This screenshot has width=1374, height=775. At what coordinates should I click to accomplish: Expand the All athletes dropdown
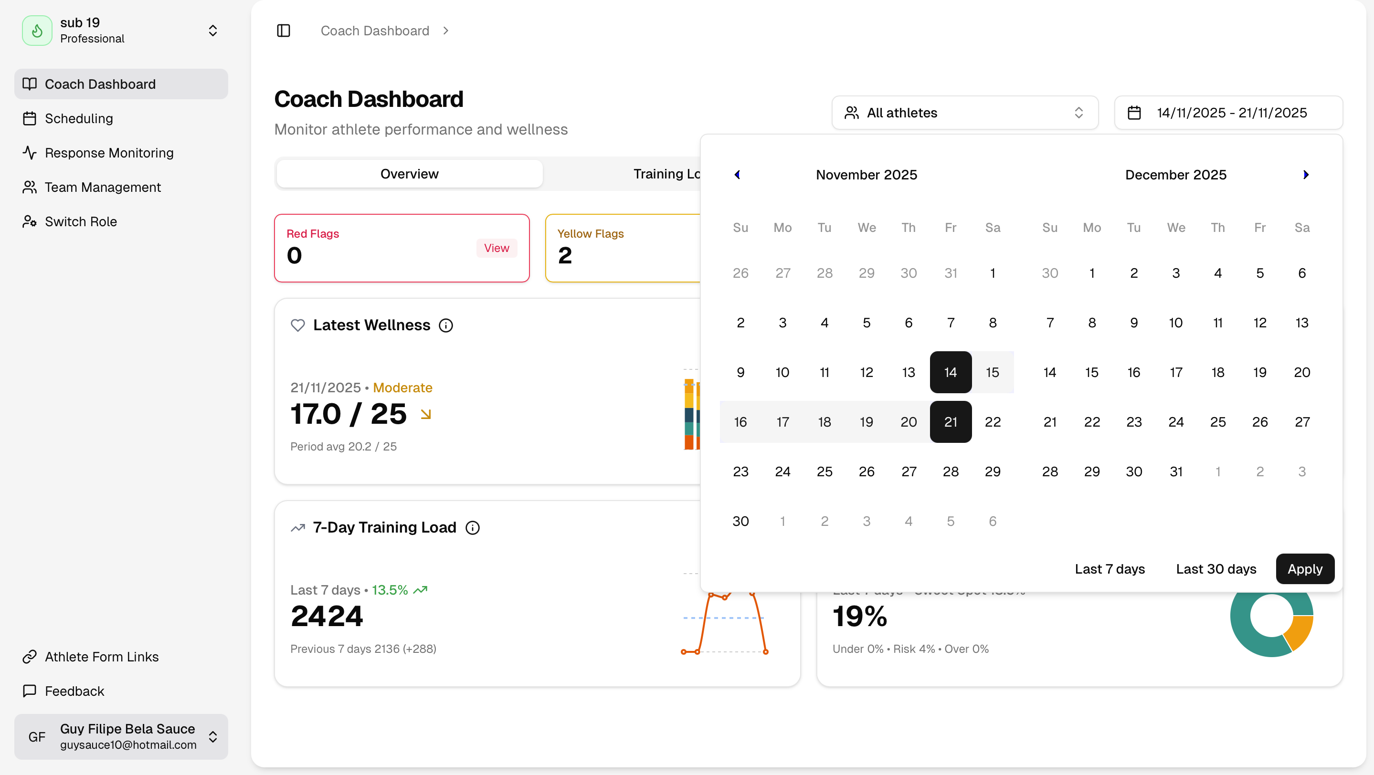pyautogui.click(x=964, y=113)
